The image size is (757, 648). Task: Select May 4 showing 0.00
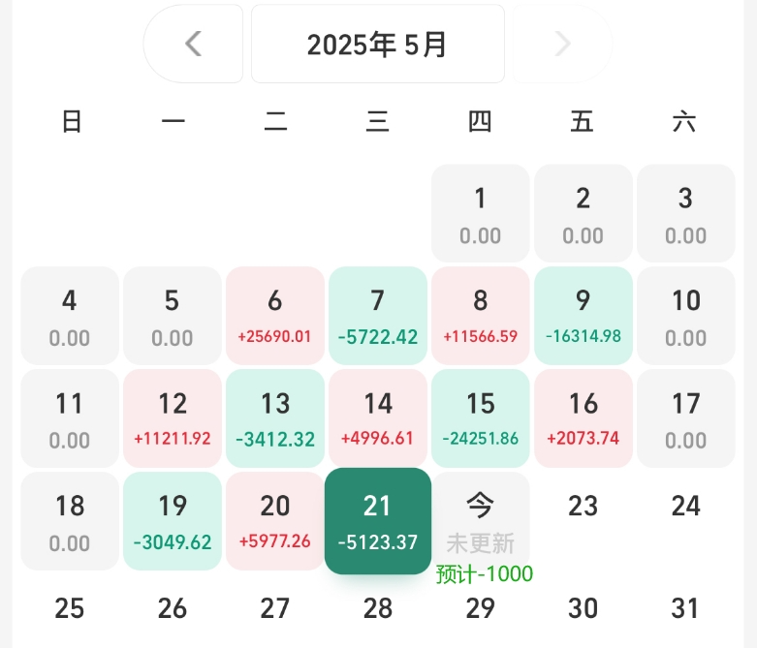point(70,316)
